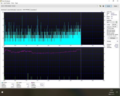Click the purple Jitter legend square
The width and height of the screenshot is (120, 96).
32,82
